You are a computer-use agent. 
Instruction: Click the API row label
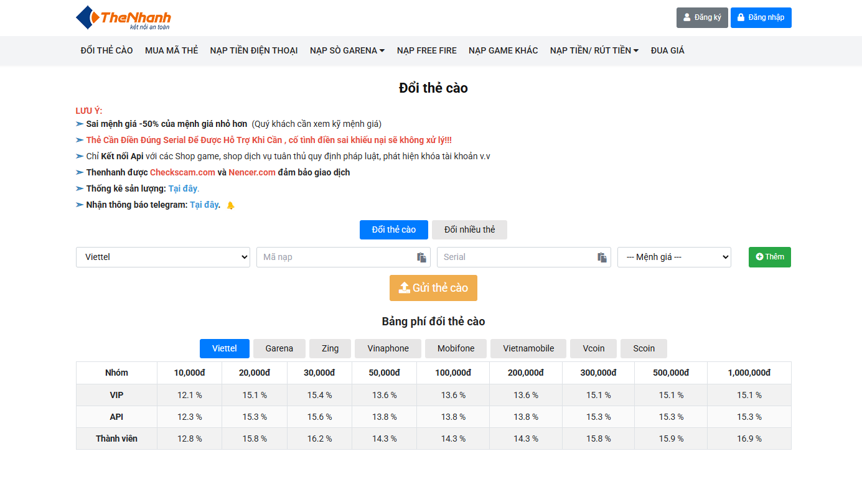pos(116,417)
